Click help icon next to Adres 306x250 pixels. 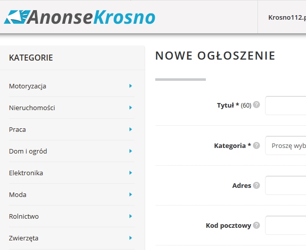pos(256,185)
